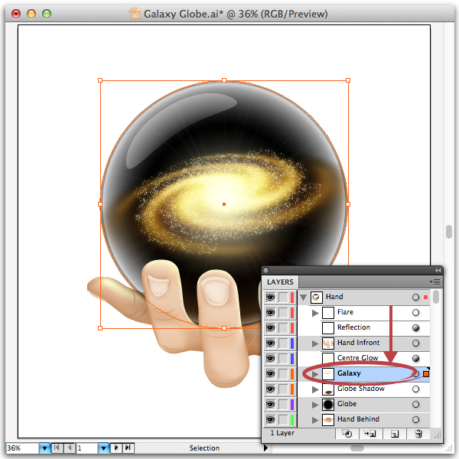Go to previous artboard button
The width and height of the screenshot is (459, 459).
[x=69, y=448]
